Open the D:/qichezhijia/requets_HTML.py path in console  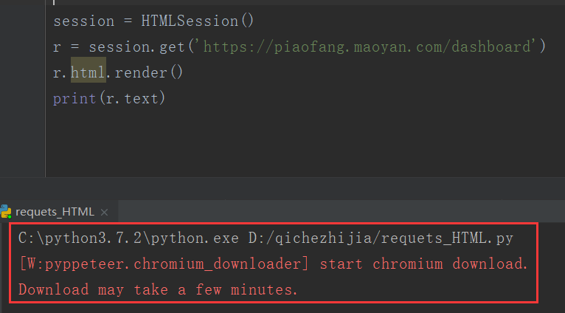click(381, 238)
